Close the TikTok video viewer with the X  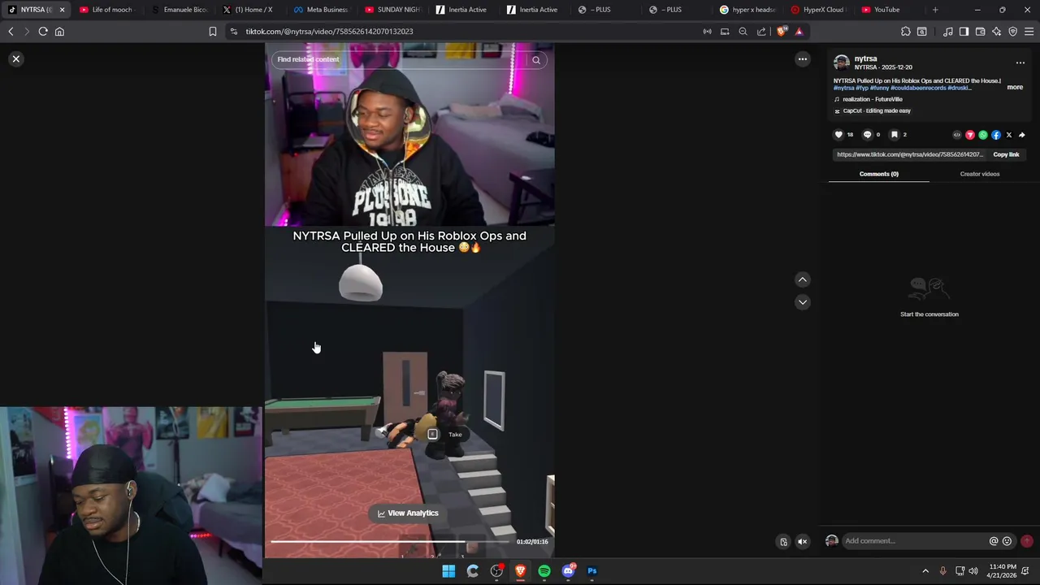click(x=15, y=58)
